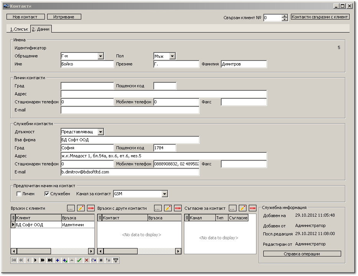The width and height of the screenshot is (358, 276).
Task: Delete the Съгласие за контакт entry
Action: pyautogui.click(x=253, y=208)
